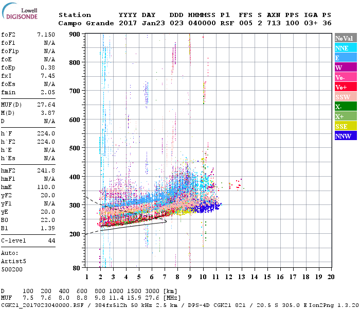Click the SSW salmon legend swatch
The width and height of the screenshot is (360, 309).
[x=345, y=97]
